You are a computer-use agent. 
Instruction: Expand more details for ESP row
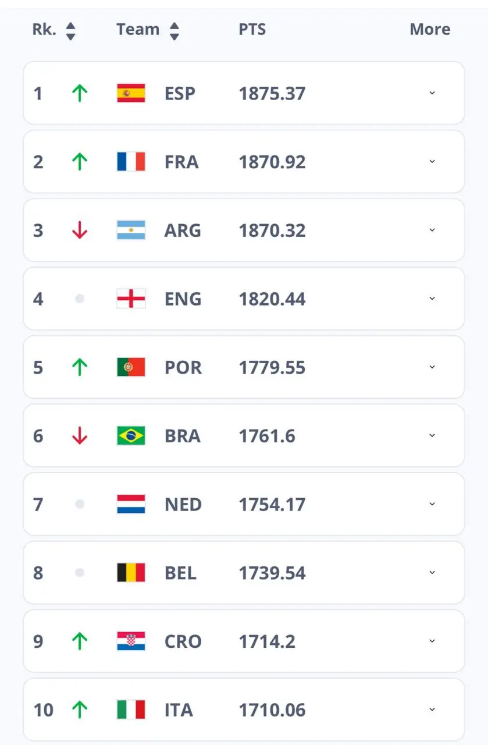pos(432,93)
